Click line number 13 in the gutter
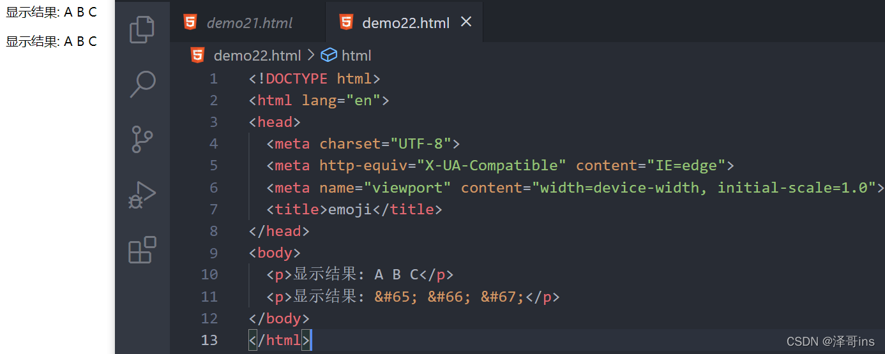Viewport: 885px width, 354px height. coord(209,340)
